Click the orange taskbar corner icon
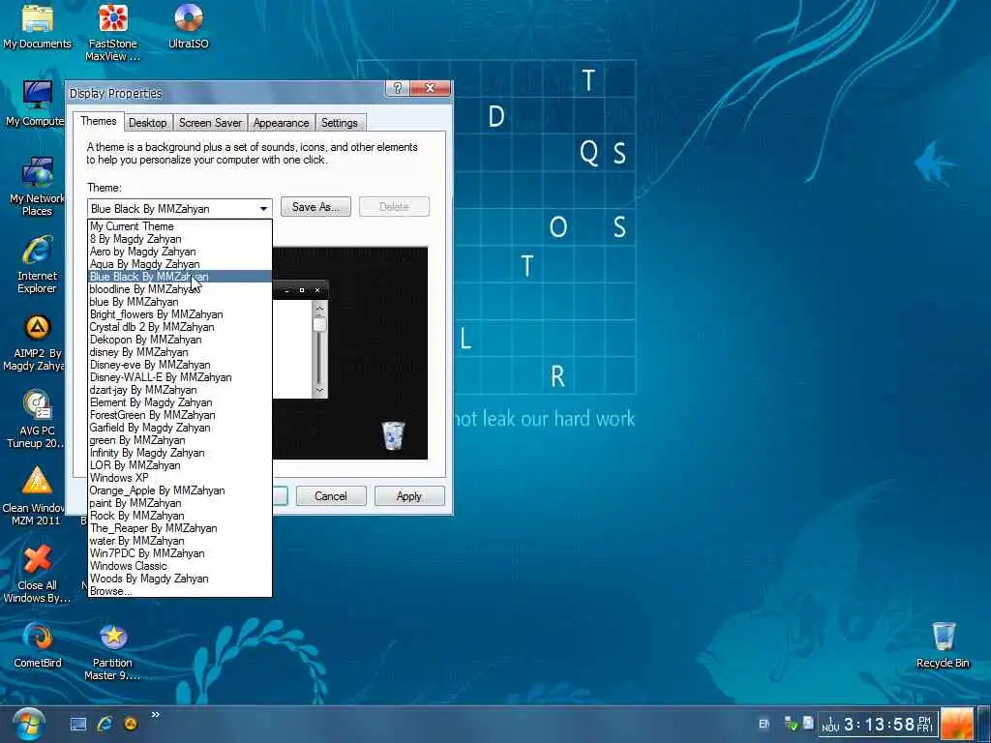 957,725
